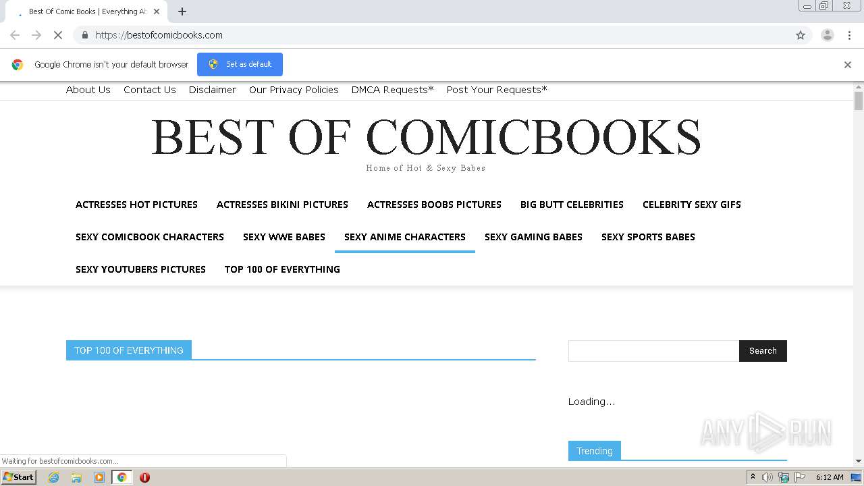The height and width of the screenshot is (486, 864).
Task: Click the Search button
Action: pos(763,351)
